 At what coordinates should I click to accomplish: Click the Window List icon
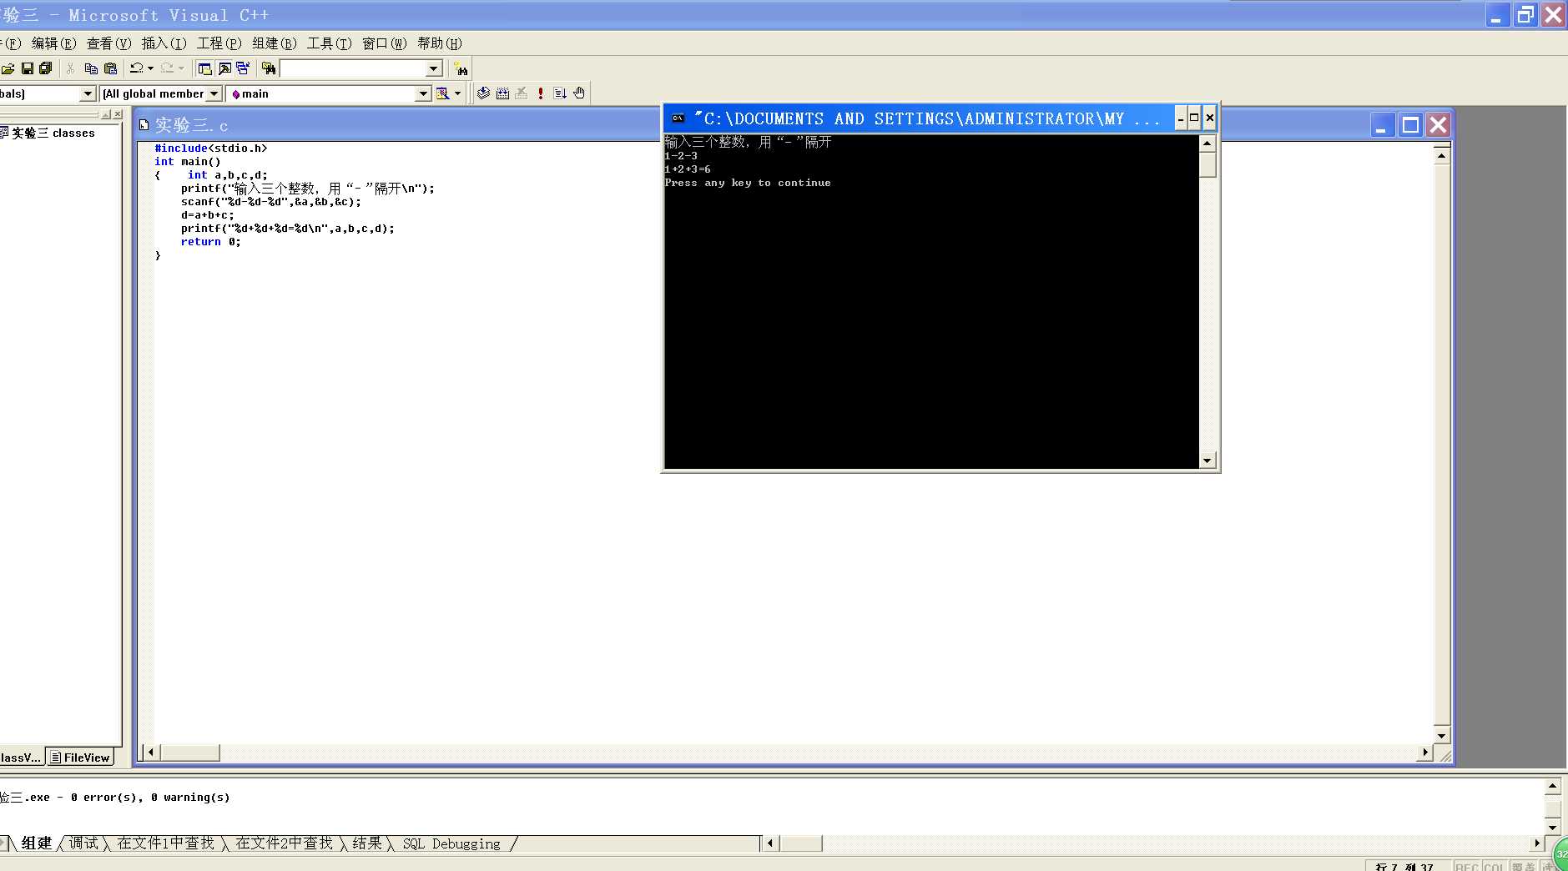(243, 68)
